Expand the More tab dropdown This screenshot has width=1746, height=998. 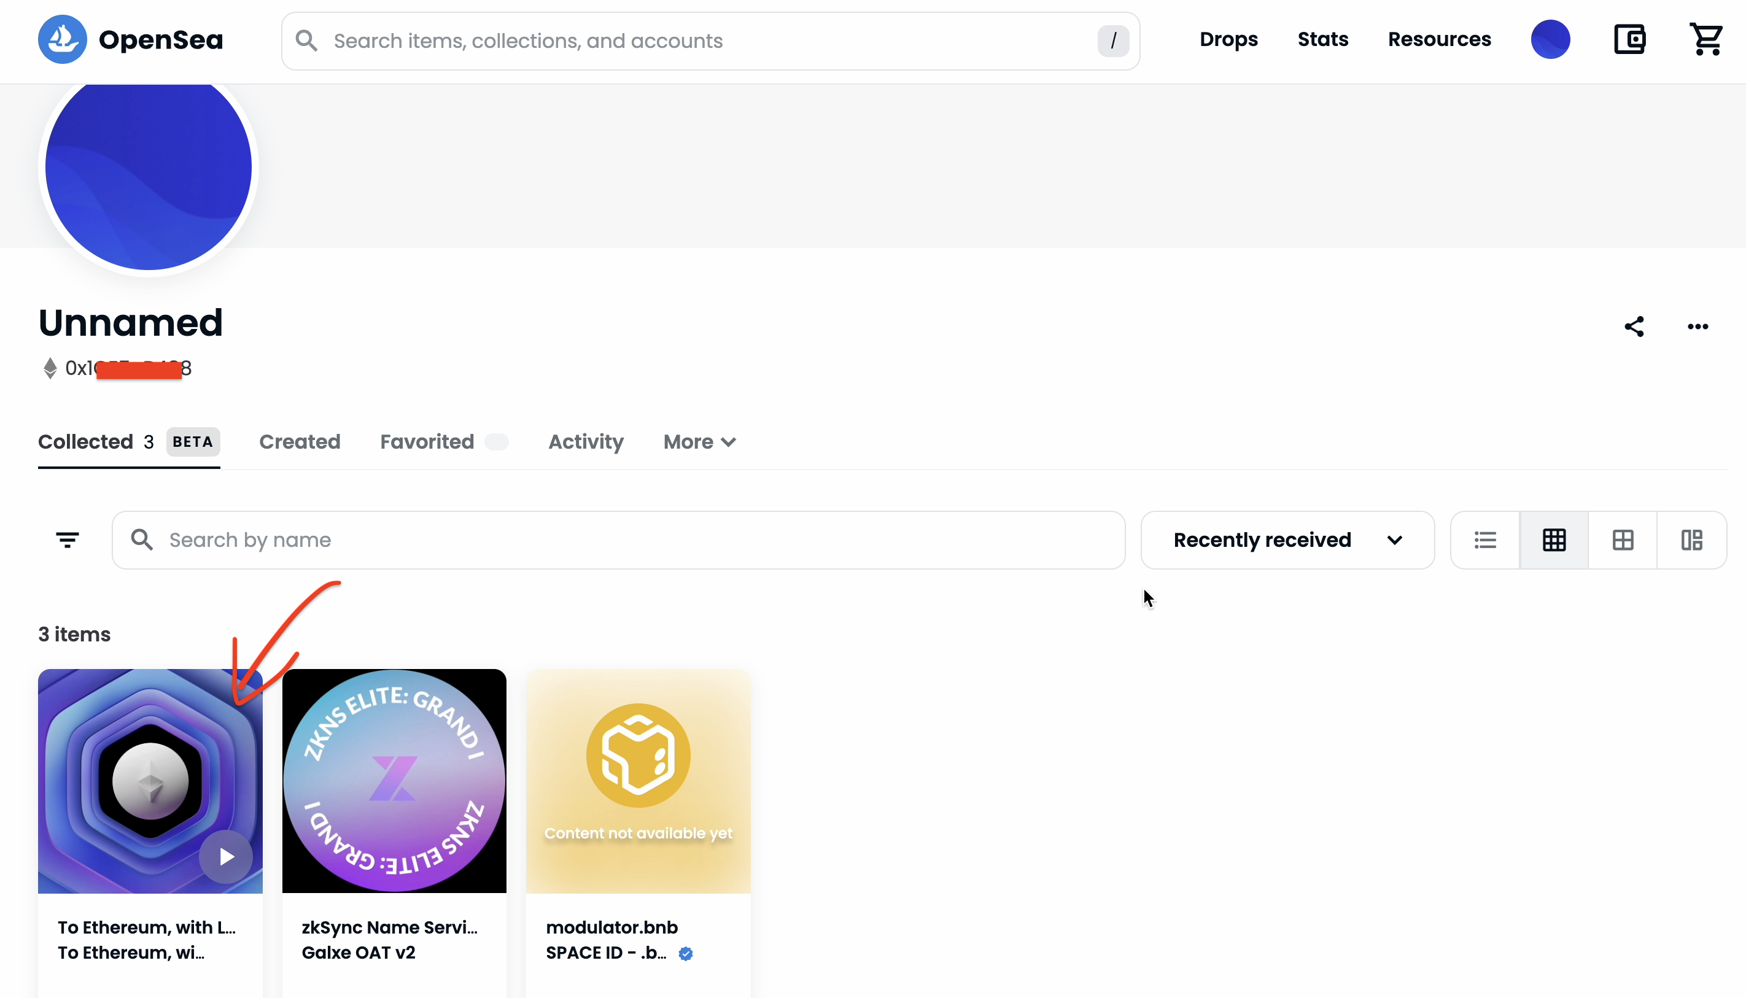click(700, 442)
